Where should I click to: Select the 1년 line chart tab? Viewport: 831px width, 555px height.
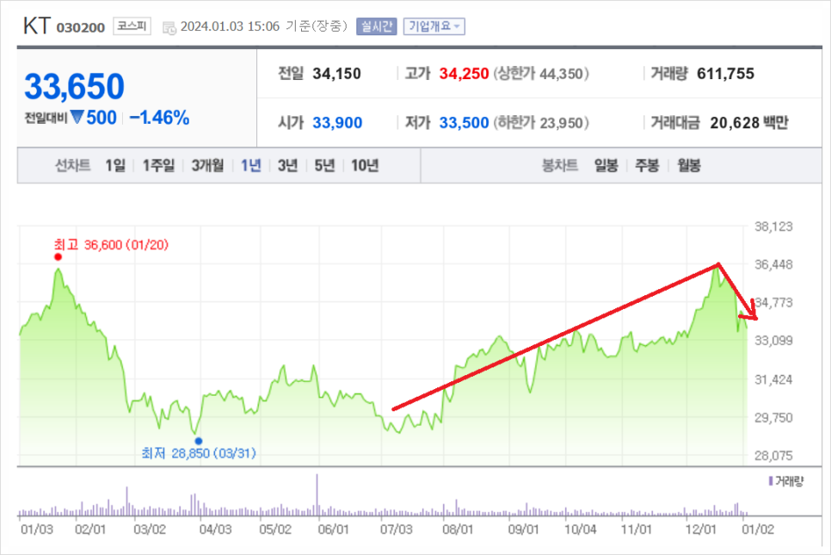point(250,165)
